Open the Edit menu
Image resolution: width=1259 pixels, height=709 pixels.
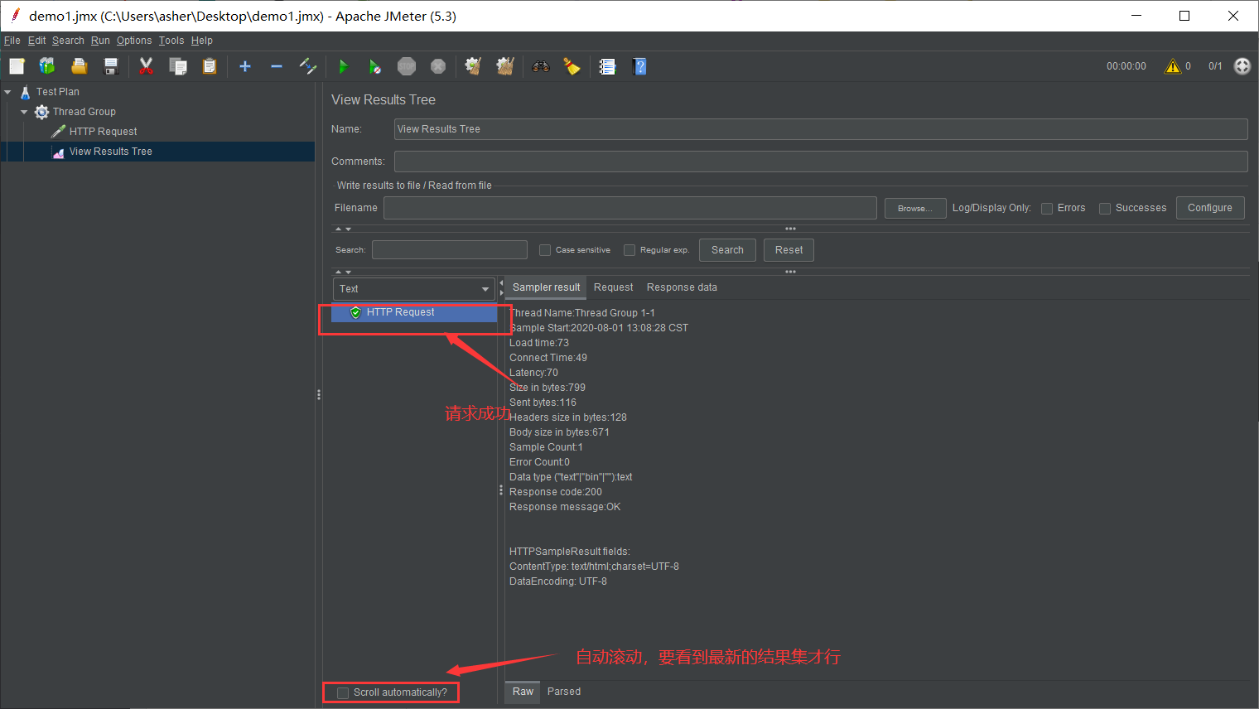pyautogui.click(x=36, y=41)
